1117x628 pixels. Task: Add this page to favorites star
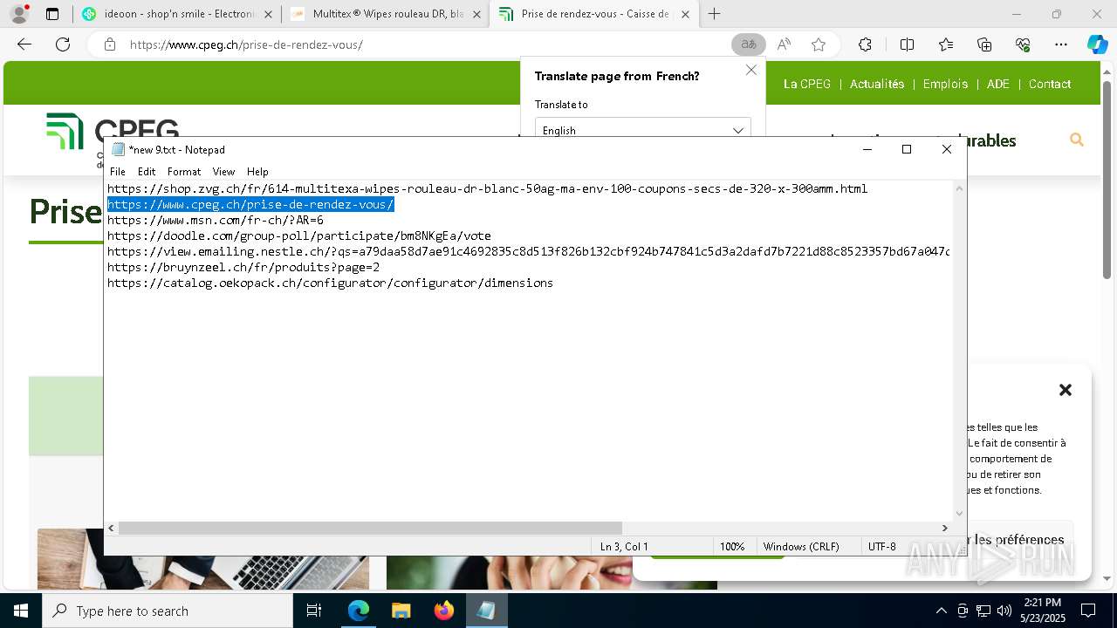click(819, 44)
